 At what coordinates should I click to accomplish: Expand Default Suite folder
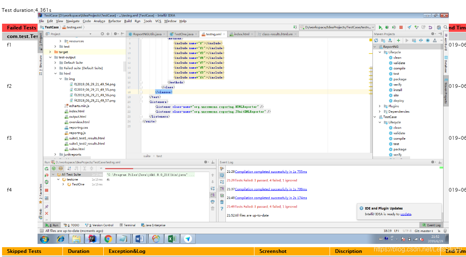pos(55,63)
